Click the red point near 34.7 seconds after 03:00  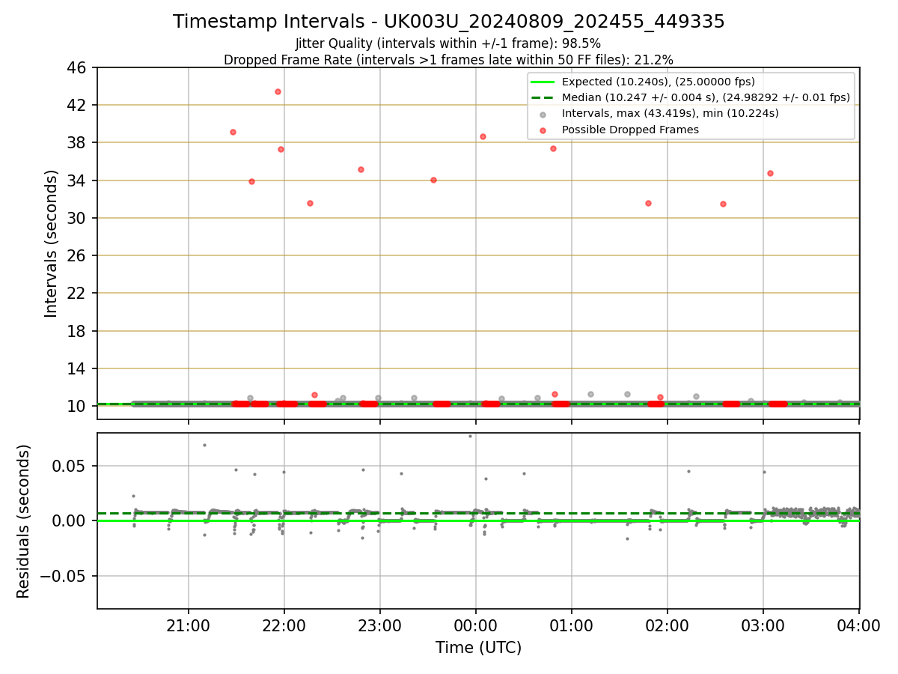770,173
